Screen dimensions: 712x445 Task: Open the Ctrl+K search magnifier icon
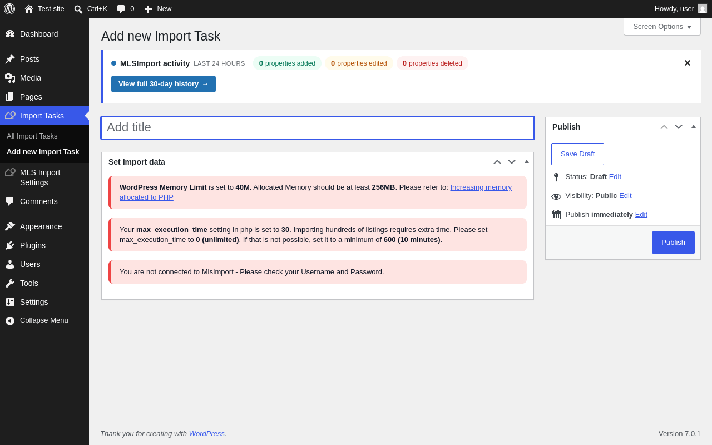[x=78, y=9]
